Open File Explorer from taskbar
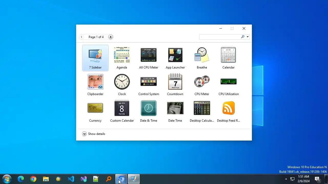This screenshot has width=328, height=184. pyautogui.click(x=46, y=179)
